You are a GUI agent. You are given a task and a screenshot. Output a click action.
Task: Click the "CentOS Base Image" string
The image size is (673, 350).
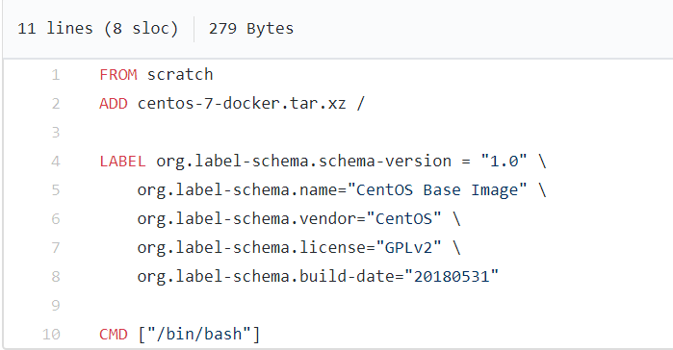coord(437,189)
